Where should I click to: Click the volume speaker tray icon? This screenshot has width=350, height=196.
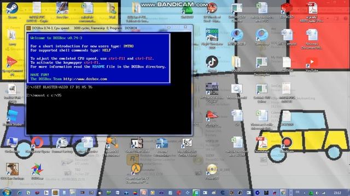pos(317,193)
